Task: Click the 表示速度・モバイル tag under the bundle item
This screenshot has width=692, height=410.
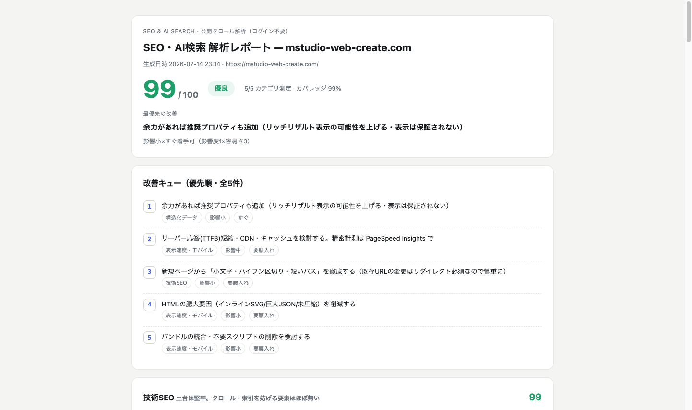Action: [x=189, y=349]
